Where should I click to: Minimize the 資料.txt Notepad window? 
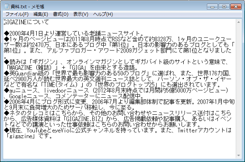pyautogui.click(x=212, y=7)
